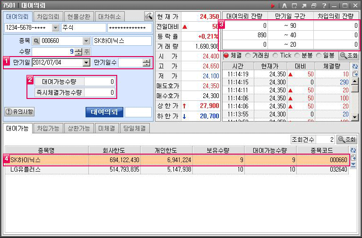362x238 pixels.
Task: Click the font size 'A' icon in title bar
Action: 284,6
